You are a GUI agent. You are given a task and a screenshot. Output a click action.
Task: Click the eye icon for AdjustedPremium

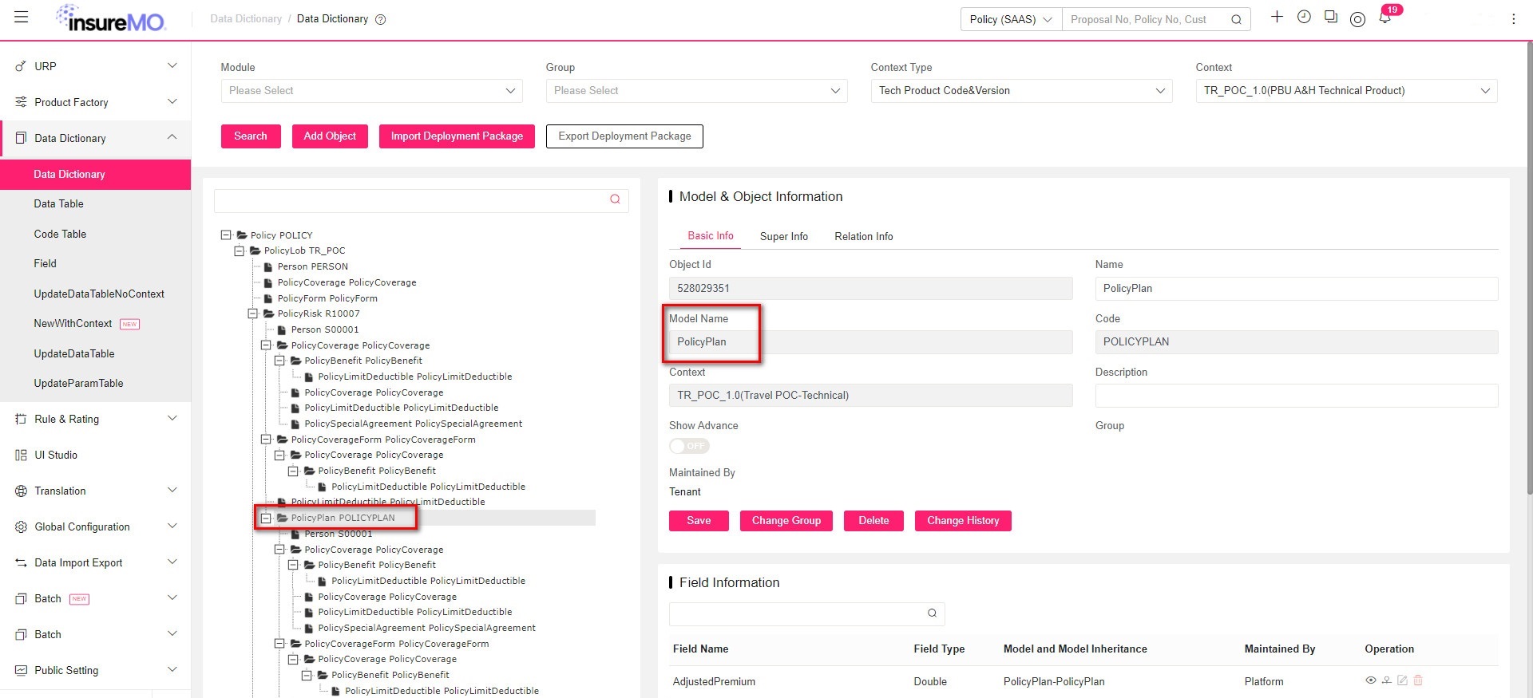[1371, 680]
